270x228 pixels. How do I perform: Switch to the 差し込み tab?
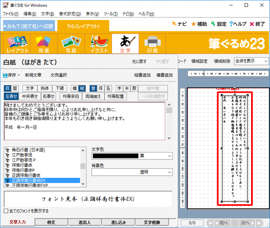point(118,222)
